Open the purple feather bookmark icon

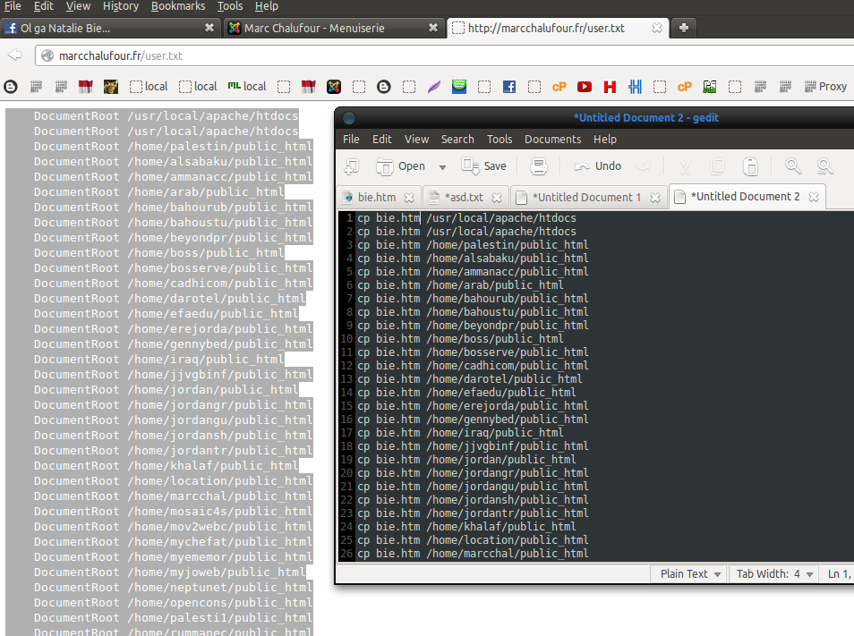point(434,87)
